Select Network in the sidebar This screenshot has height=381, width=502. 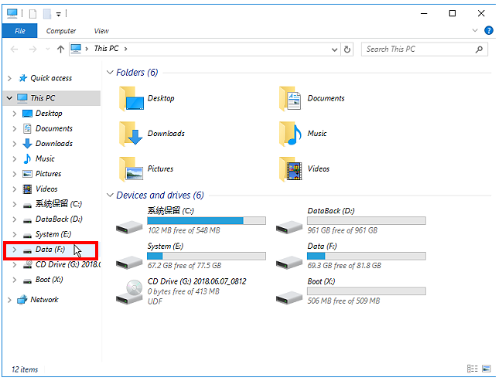pos(44,300)
